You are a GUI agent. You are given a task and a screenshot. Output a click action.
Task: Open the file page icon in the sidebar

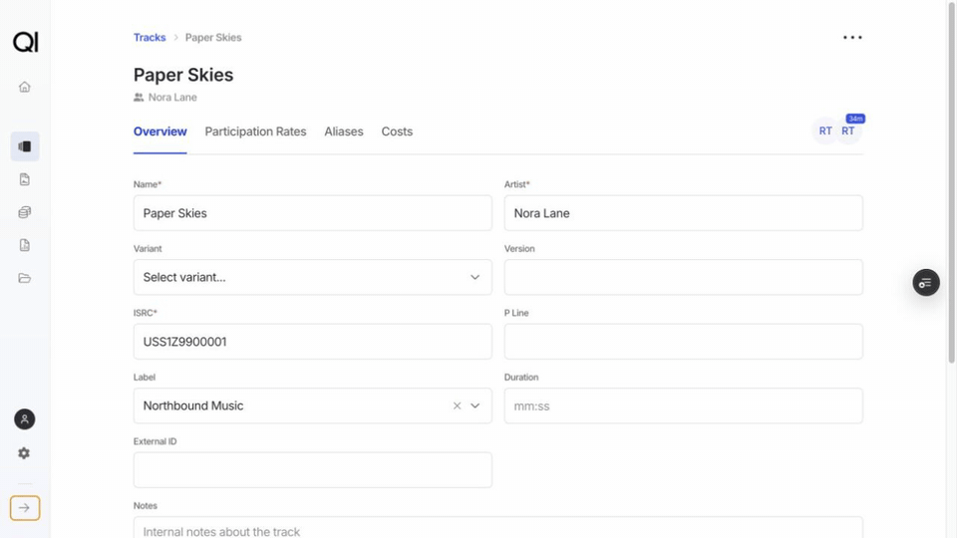[24, 245]
